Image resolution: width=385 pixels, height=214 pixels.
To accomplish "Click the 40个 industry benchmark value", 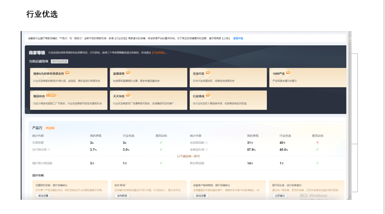I will point(283,143).
